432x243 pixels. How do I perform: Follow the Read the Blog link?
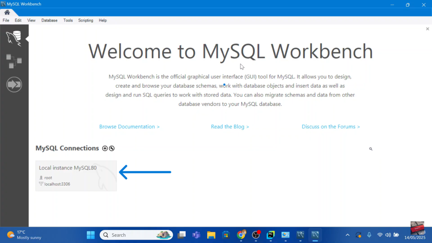(230, 127)
